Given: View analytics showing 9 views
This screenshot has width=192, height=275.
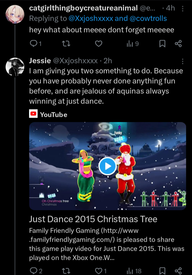Looking at the screenshot, I should 133,44.
